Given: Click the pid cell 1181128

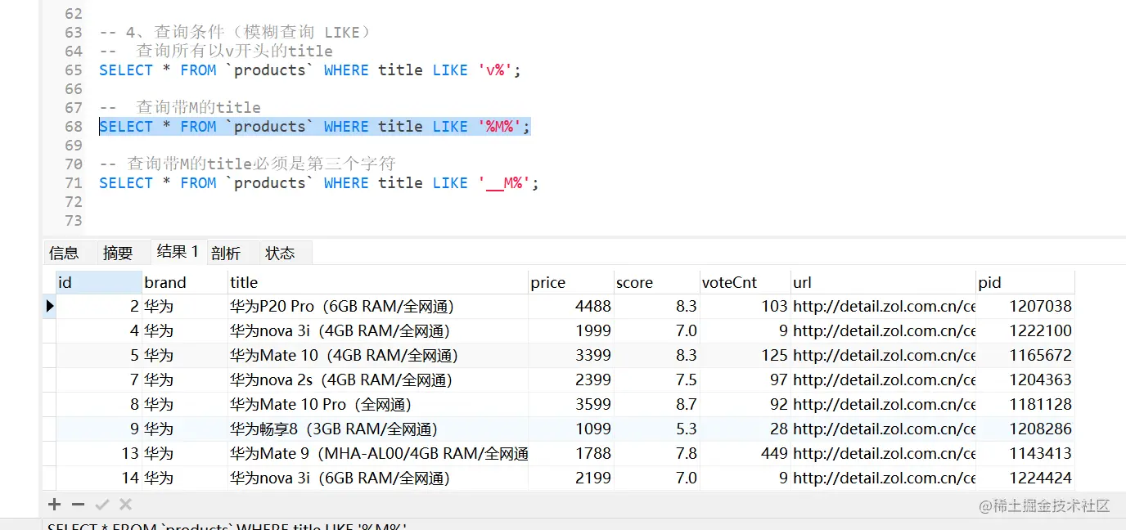Looking at the screenshot, I should [1025, 405].
